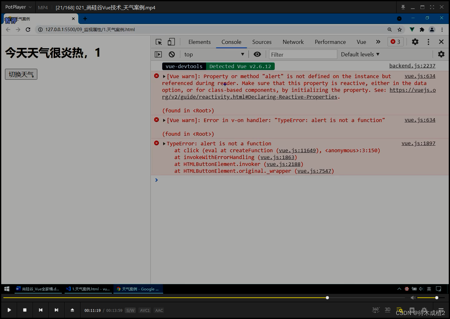
Task: Follow the vue.js:11649 stack link
Action: point(297,151)
